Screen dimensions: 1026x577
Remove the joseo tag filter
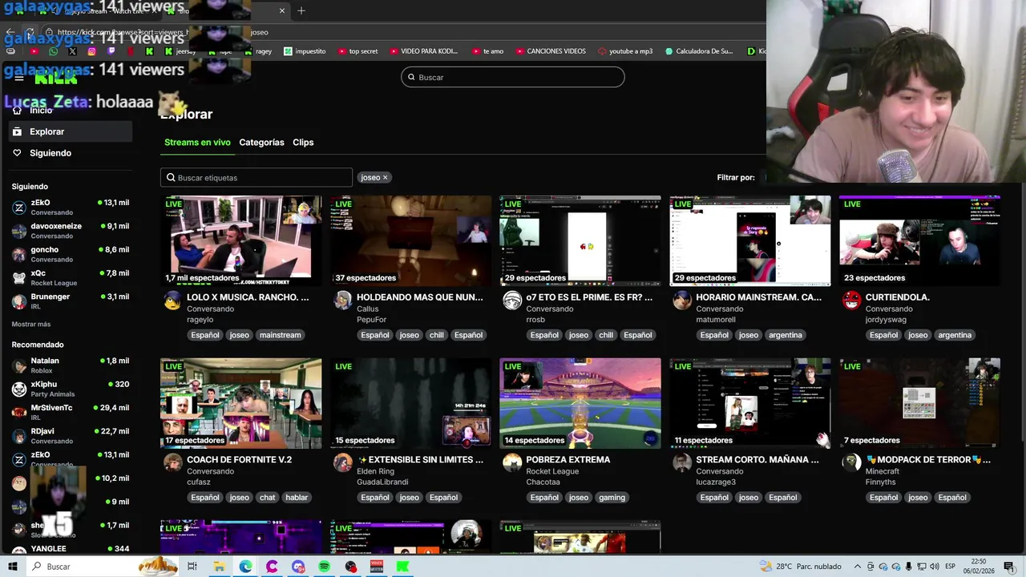click(385, 178)
